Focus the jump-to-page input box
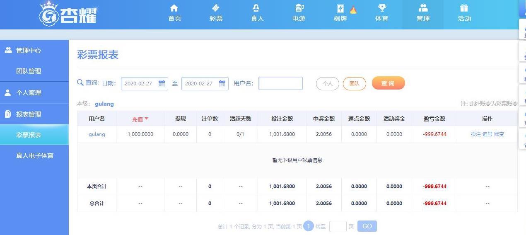The width and height of the screenshot is (526, 235). click(x=338, y=226)
